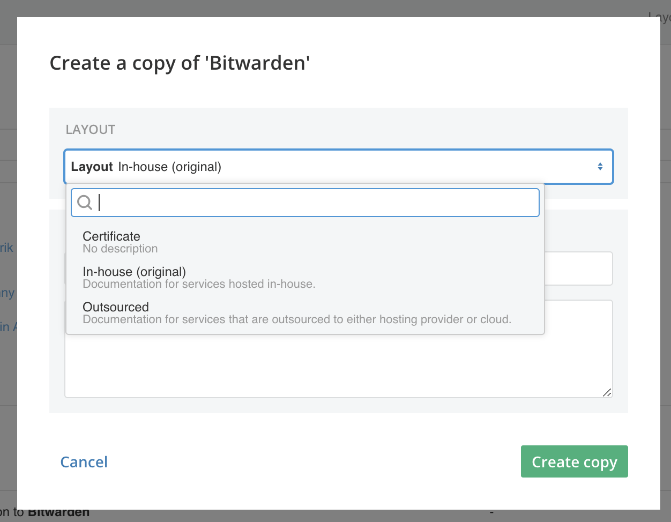Click the textarea resize handle
This screenshot has width=671, height=522.
click(x=607, y=392)
